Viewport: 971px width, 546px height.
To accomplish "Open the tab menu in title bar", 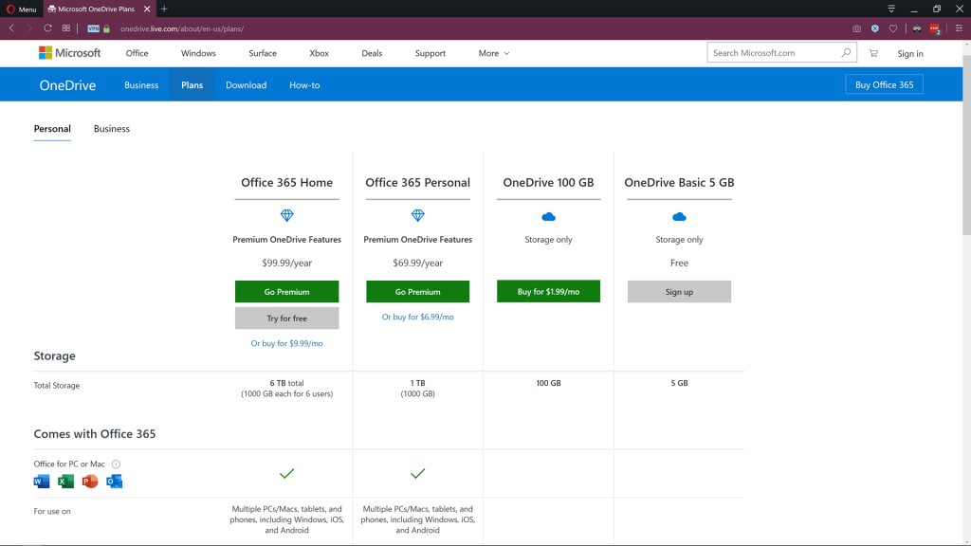I will pyautogui.click(x=891, y=9).
